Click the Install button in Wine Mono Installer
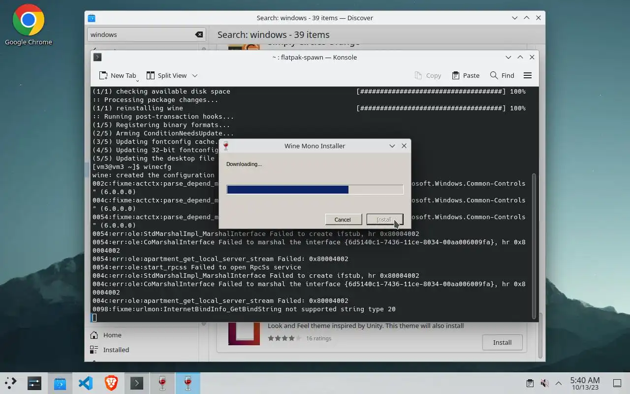This screenshot has width=630, height=394. (x=384, y=220)
